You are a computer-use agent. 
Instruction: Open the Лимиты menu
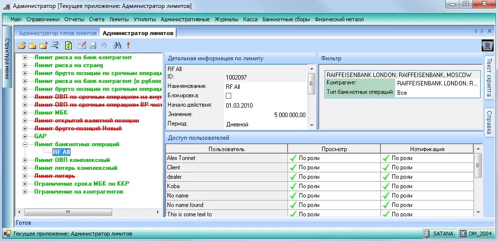coord(119,19)
